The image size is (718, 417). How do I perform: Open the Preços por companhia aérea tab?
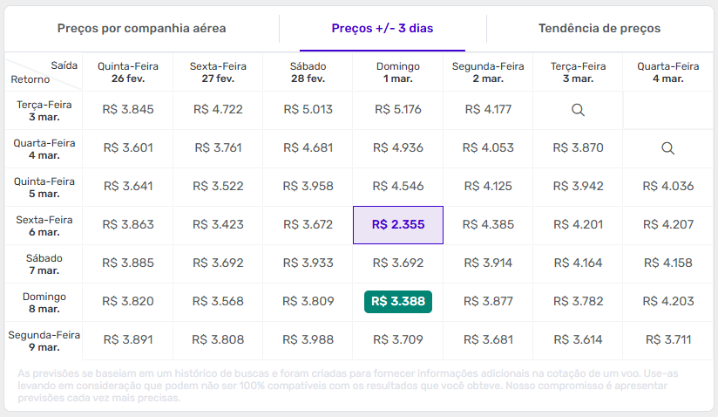click(x=141, y=29)
